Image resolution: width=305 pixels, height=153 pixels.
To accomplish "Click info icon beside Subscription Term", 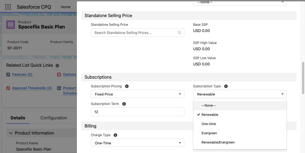I will tap(124, 104).
